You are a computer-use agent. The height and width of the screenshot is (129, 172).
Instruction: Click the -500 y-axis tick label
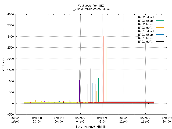point(11,114)
